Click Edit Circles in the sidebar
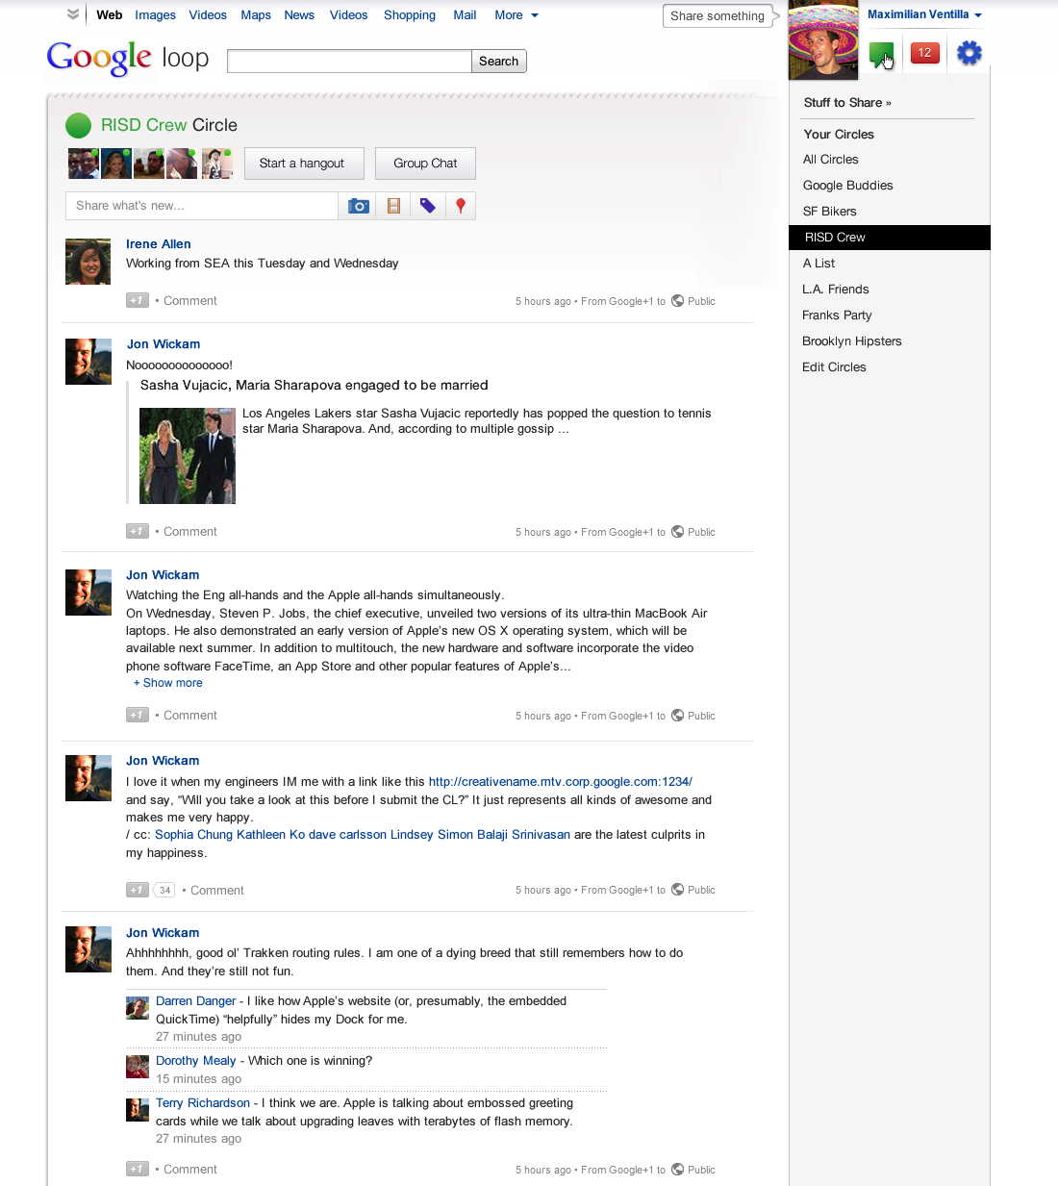This screenshot has width=1058, height=1186. pyautogui.click(x=835, y=367)
